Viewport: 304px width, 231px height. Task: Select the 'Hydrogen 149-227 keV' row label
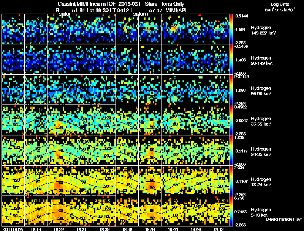point(263,30)
